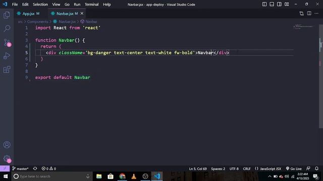
Task: Click 'bg-danger' in the className string
Action: 99,53
